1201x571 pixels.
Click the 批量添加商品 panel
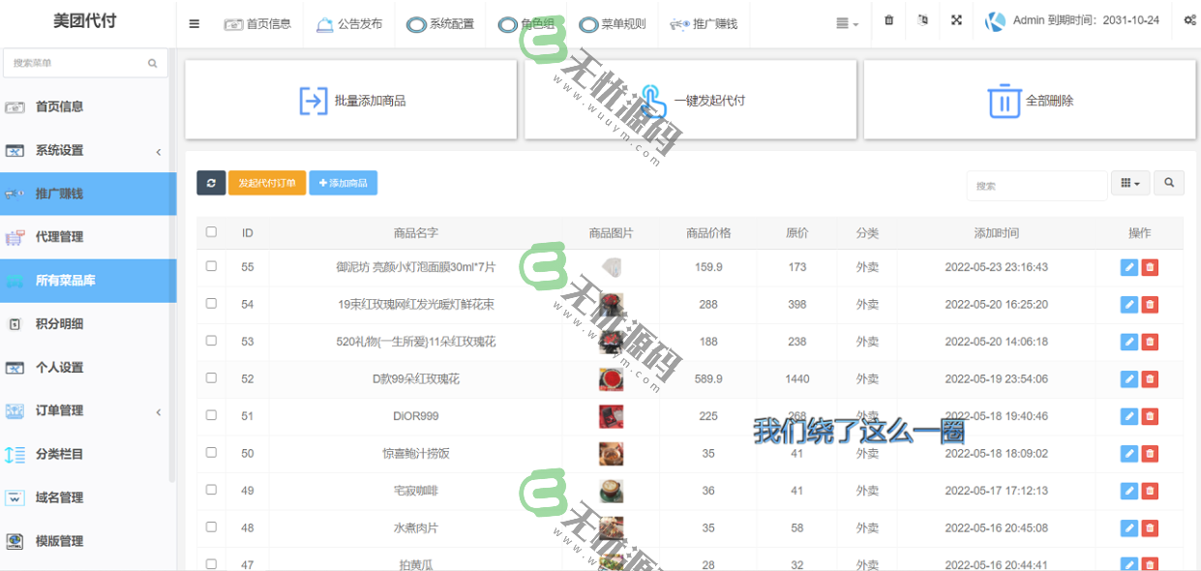point(349,99)
